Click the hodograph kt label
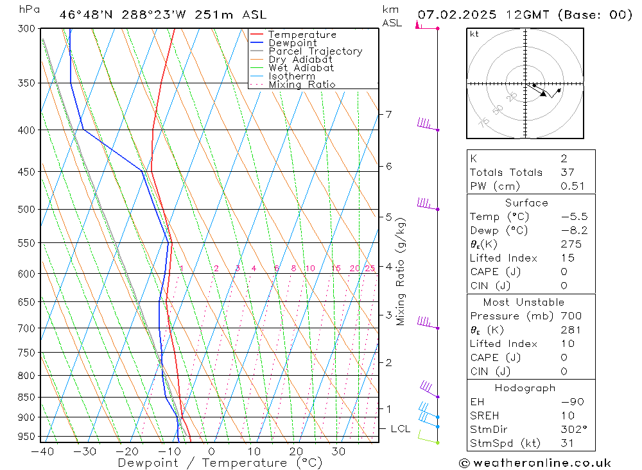Image resolution: width=642 pixels, height=470 pixels. 474,34
